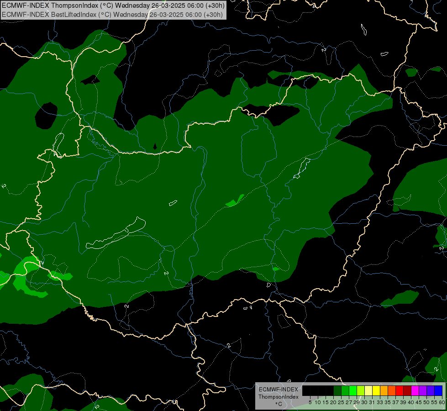Click the legend's ThompsonIndex label

[x=279, y=397]
